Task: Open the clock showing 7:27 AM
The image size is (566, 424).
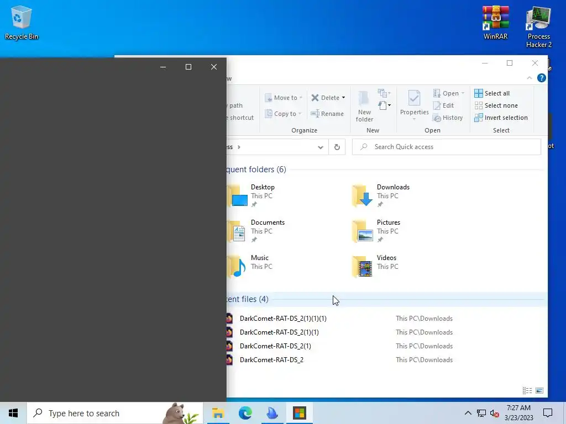Action: click(518, 413)
